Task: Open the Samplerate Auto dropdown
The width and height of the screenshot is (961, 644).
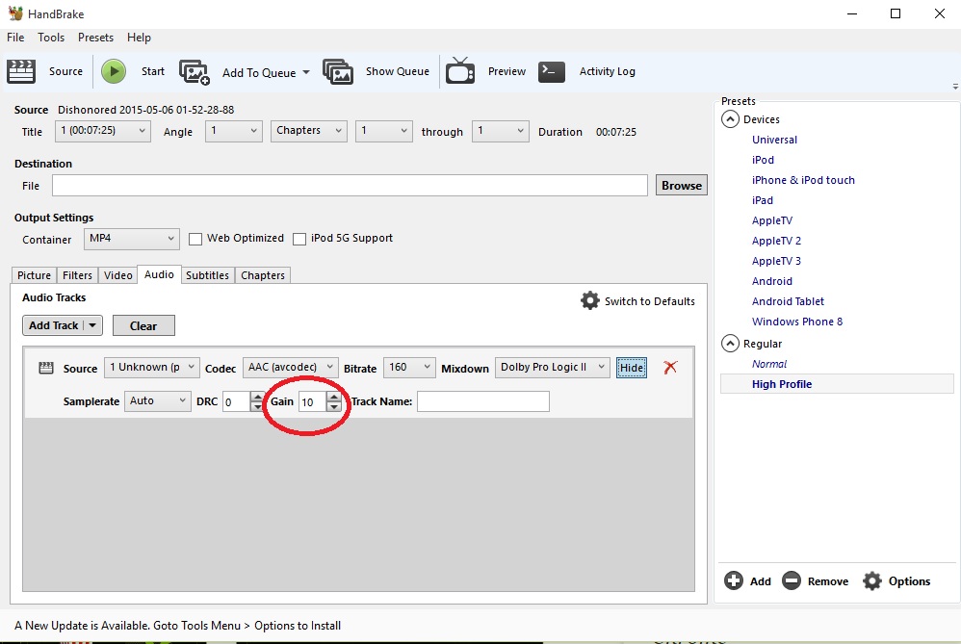Action: click(x=158, y=400)
